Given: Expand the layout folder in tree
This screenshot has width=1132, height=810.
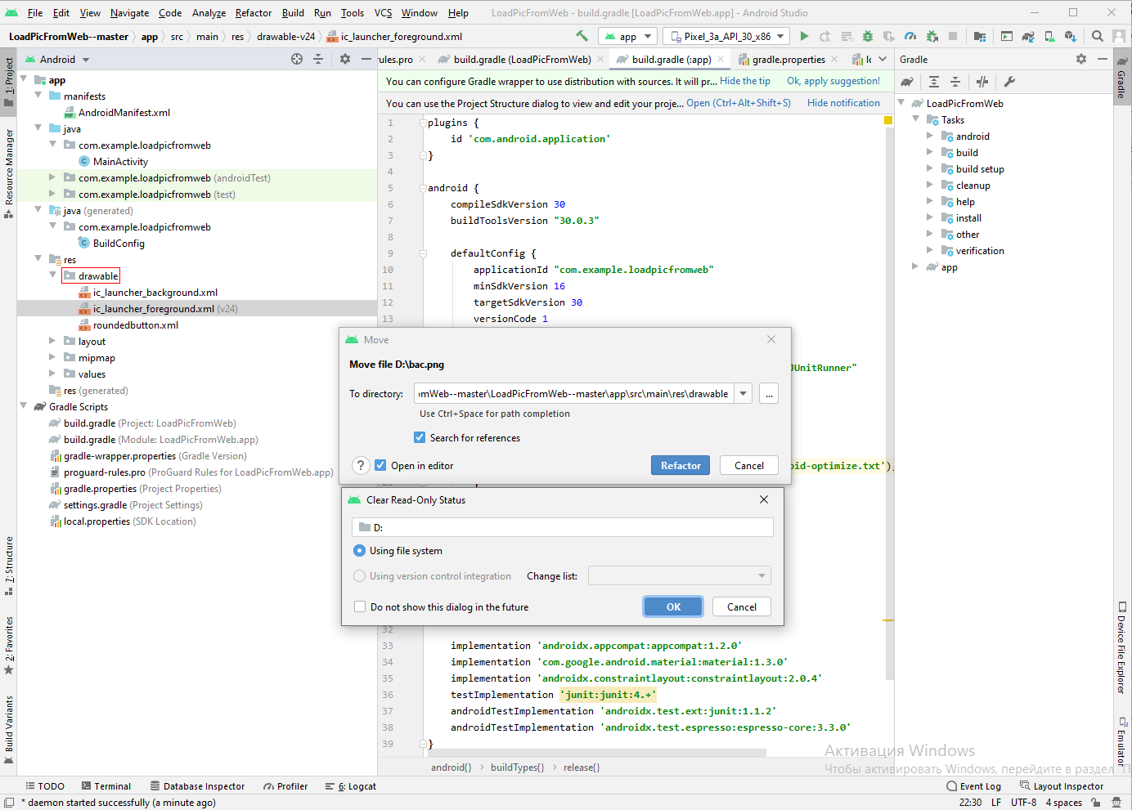Looking at the screenshot, I should [x=52, y=341].
